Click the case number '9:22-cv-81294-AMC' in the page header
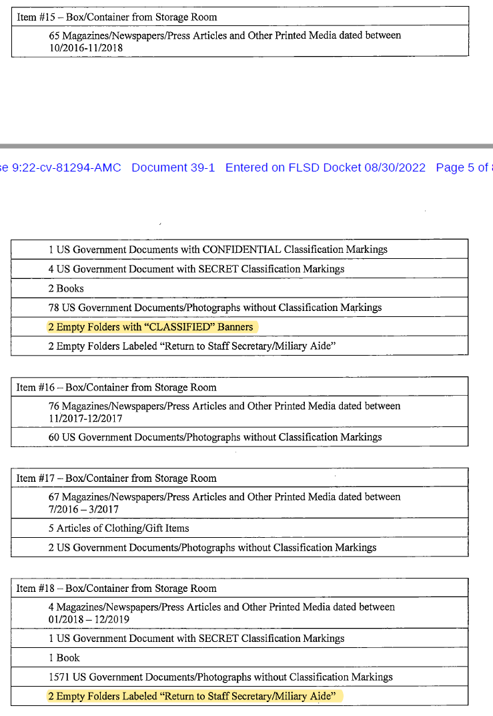The image size is (493, 716). click(x=67, y=167)
